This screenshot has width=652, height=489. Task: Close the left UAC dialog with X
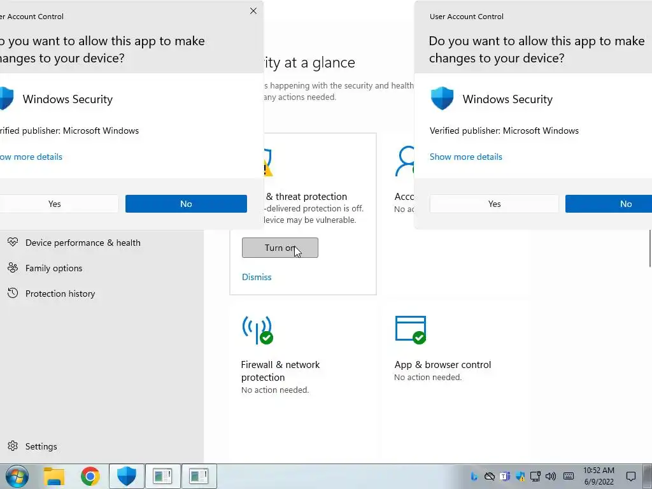[253, 11]
